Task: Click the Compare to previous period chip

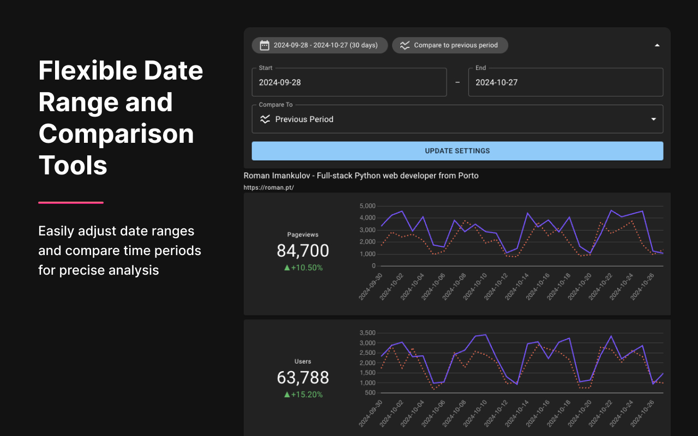Action: 450,45
